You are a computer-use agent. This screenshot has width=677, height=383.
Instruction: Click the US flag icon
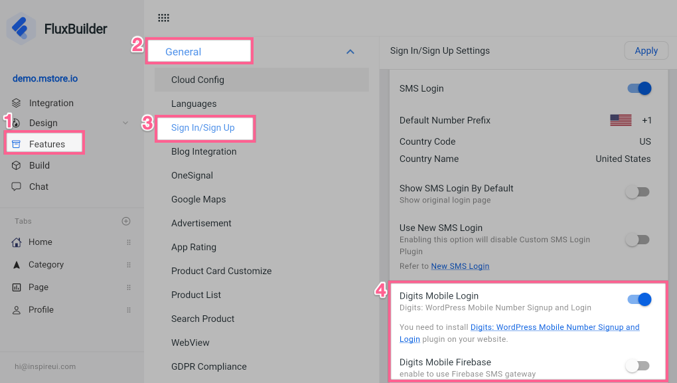tap(621, 120)
